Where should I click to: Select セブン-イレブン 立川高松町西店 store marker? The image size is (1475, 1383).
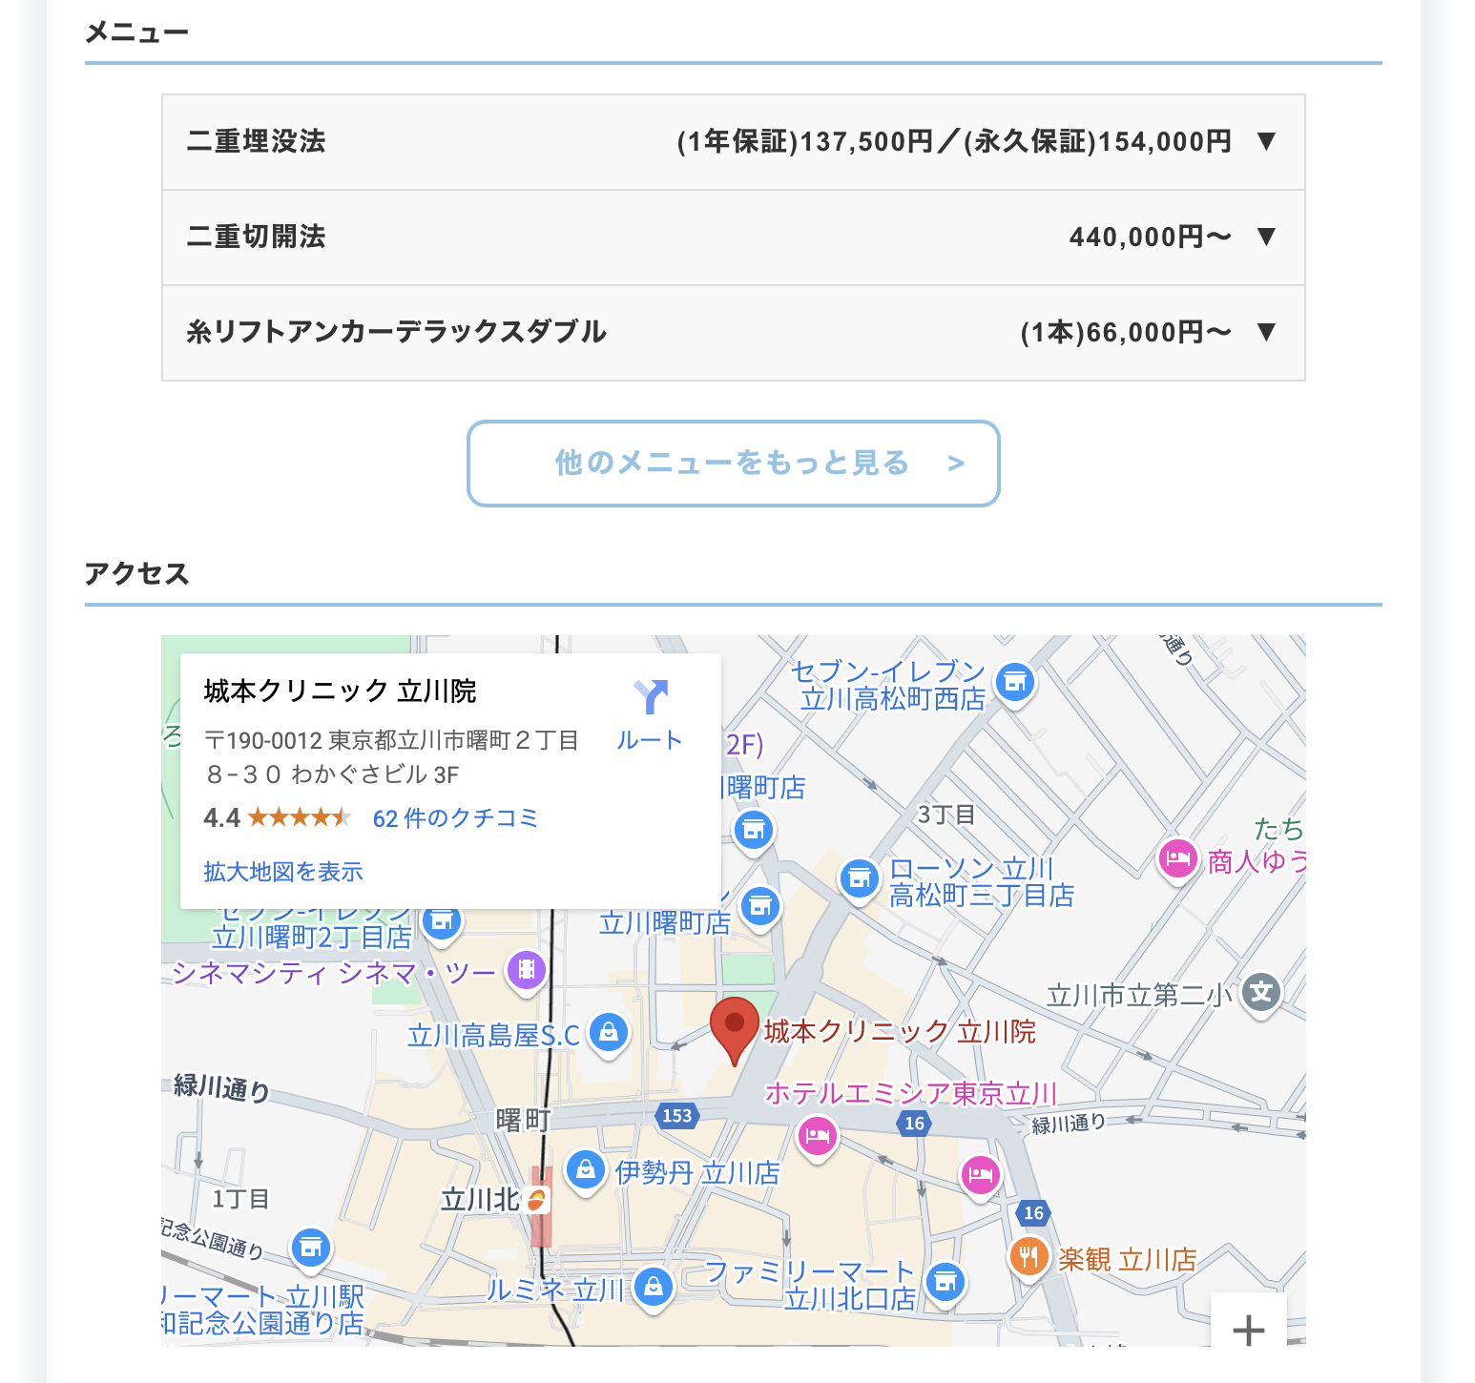coord(1015,682)
